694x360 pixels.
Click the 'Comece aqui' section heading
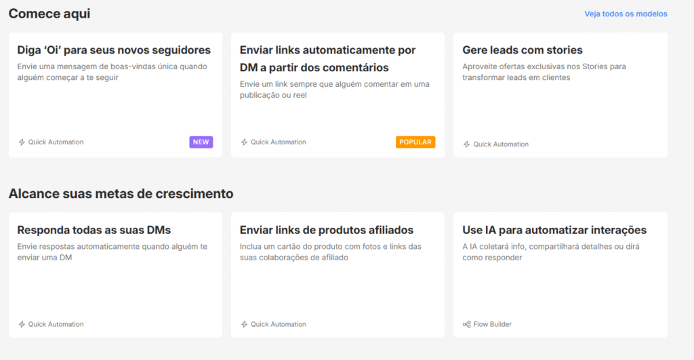[x=49, y=14]
